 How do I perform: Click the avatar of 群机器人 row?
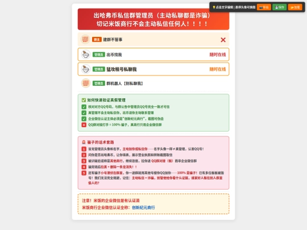pos(86,83)
